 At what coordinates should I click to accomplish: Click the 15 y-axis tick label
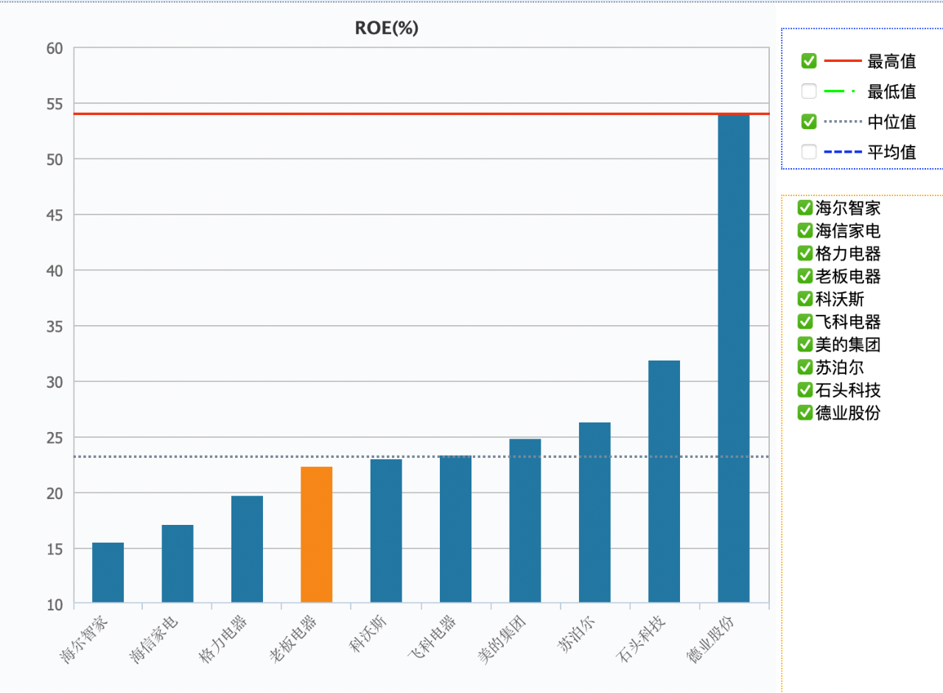pos(55,549)
